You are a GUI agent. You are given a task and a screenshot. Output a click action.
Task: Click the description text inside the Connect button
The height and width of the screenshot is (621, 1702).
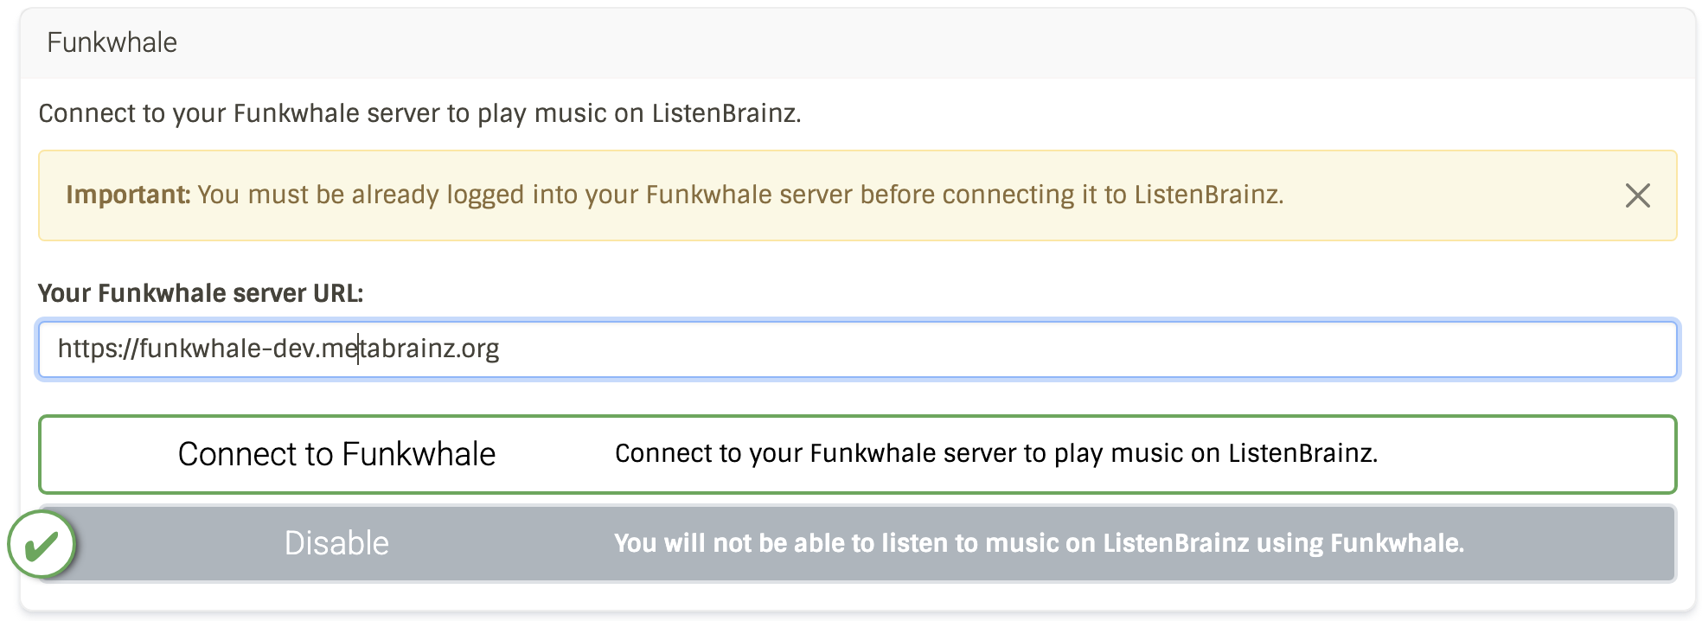[996, 453]
